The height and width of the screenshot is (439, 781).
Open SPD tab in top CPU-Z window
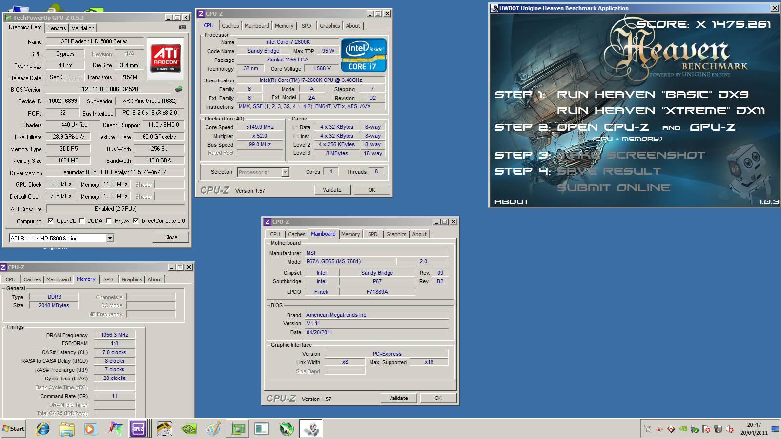(306, 26)
